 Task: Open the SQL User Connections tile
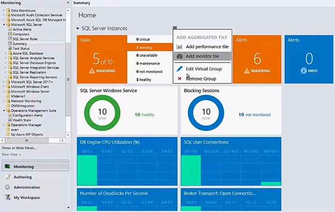coord(231,161)
